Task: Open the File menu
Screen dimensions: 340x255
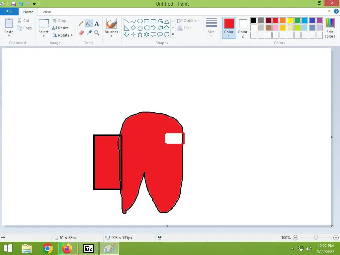Action: pos(9,12)
